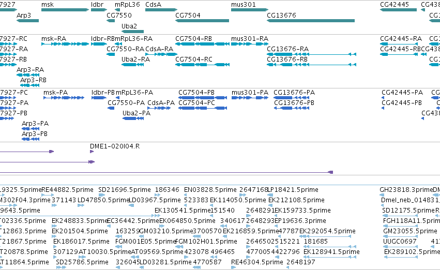
Task: Open transcript mus301-RA
Action: click(x=250, y=38)
